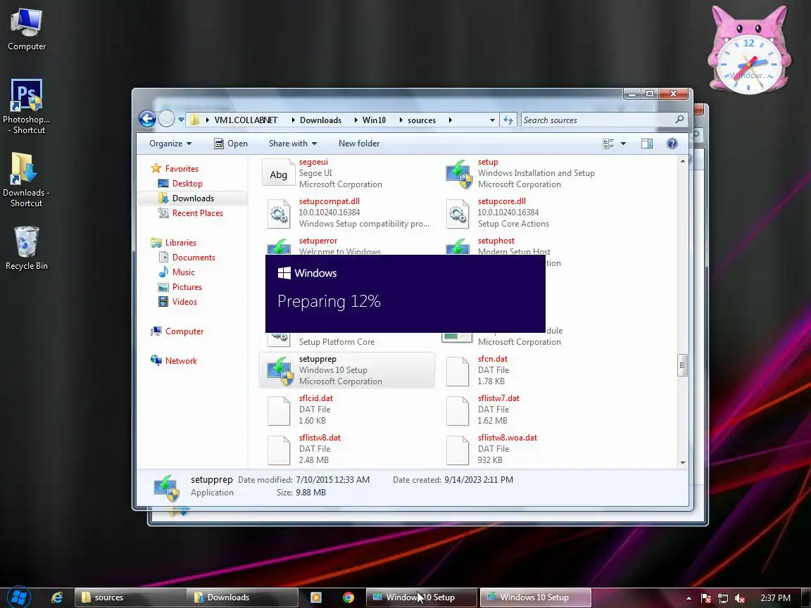This screenshot has width=811, height=608.
Task: Switch to Downloads taskbar window
Action: (x=242, y=597)
